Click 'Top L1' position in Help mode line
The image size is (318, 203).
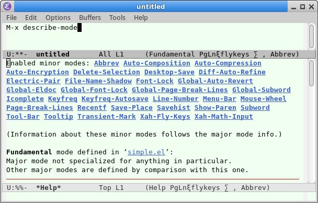coord(111,188)
